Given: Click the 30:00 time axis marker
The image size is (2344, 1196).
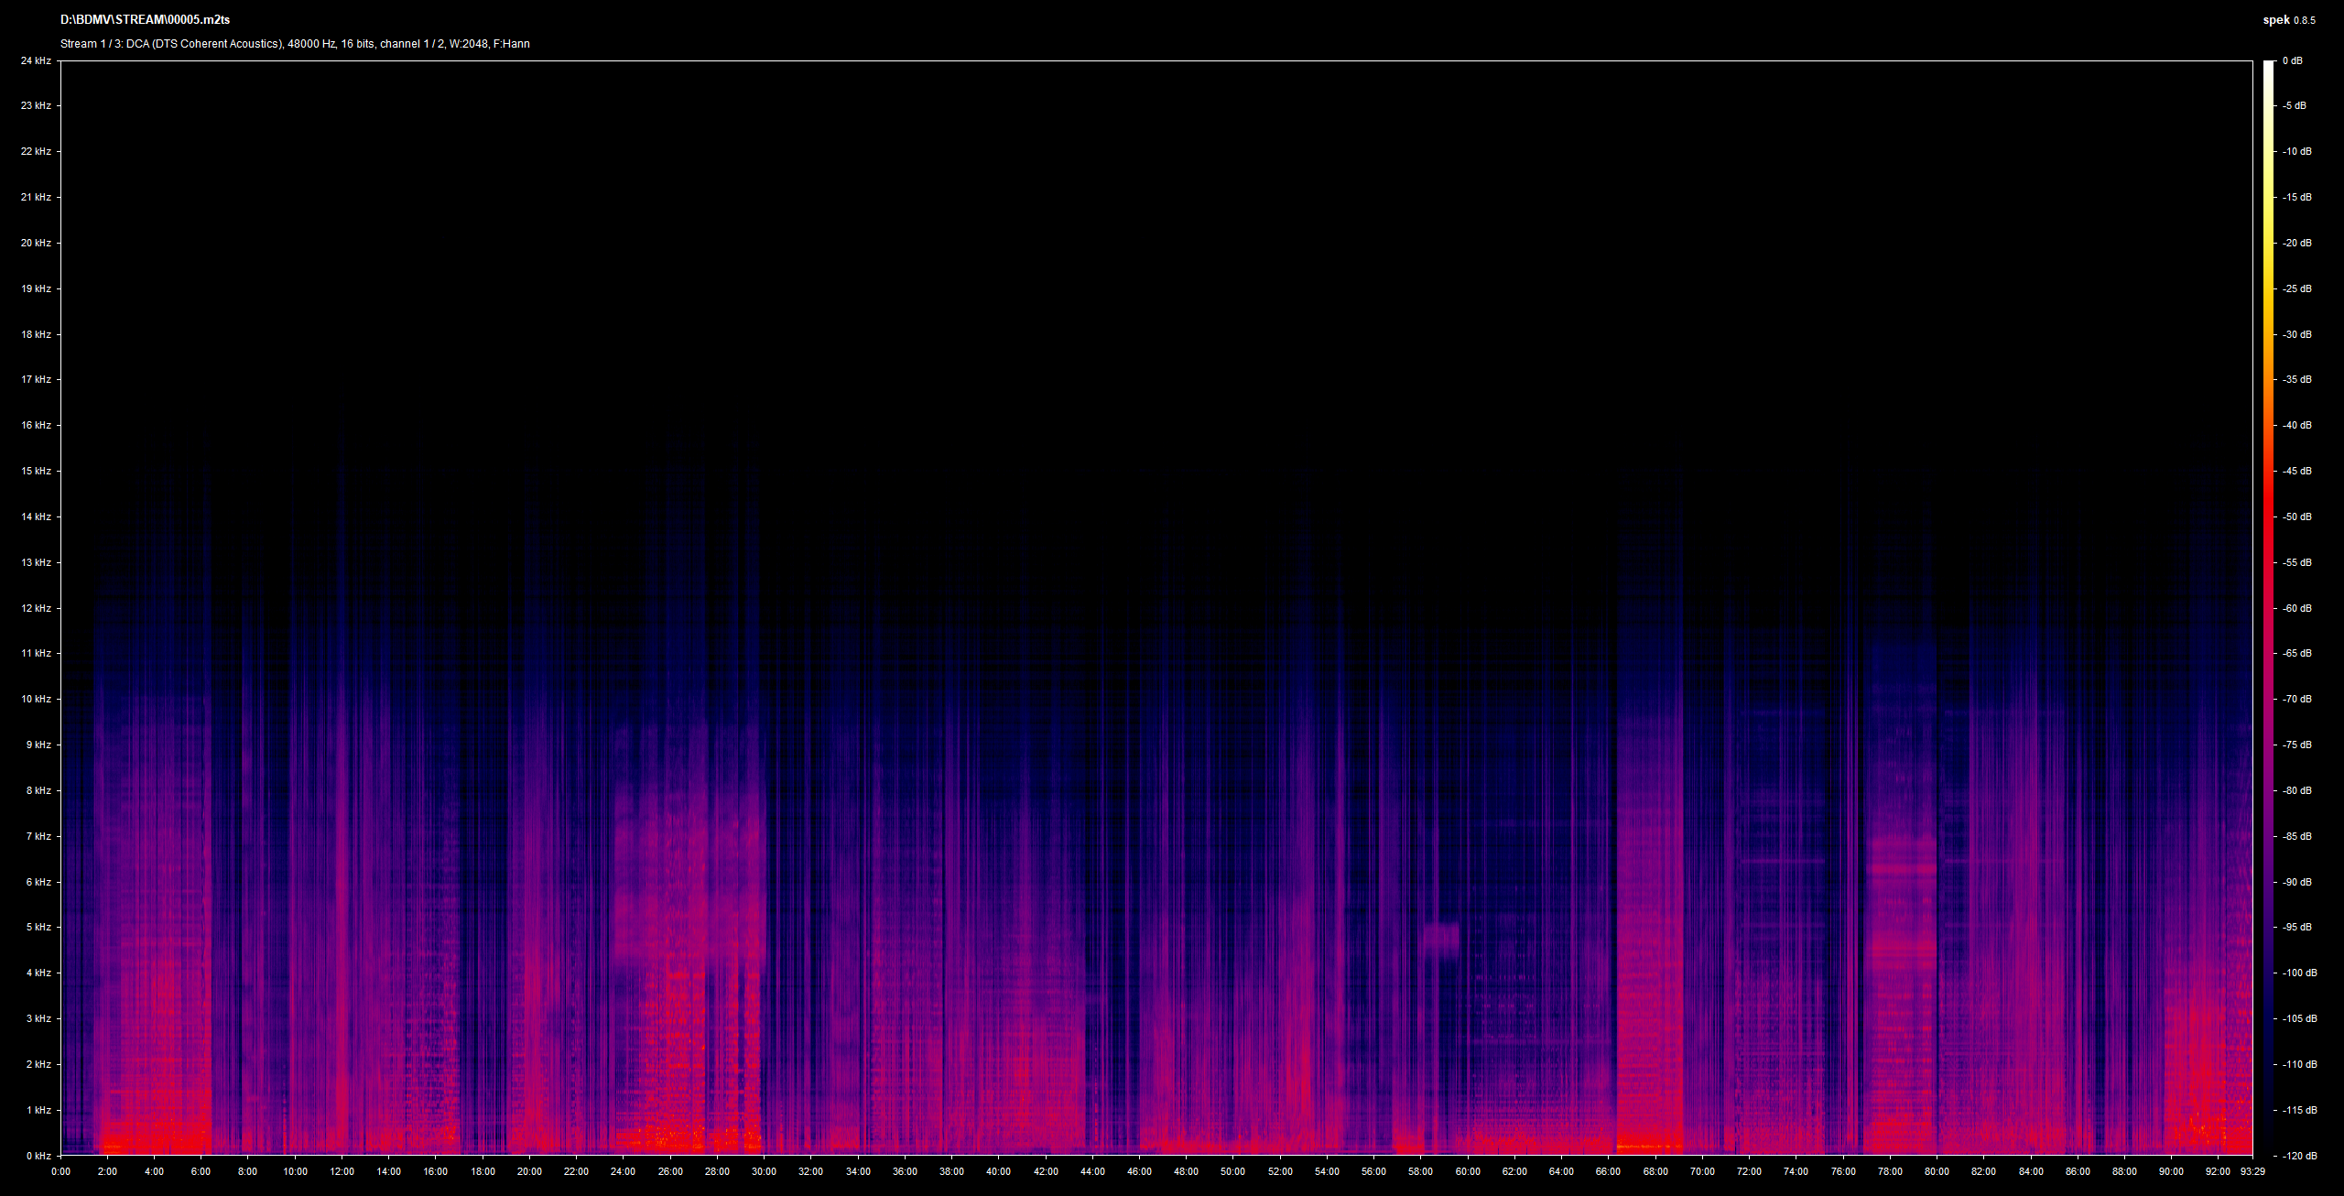Looking at the screenshot, I should pyautogui.click(x=764, y=1171).
